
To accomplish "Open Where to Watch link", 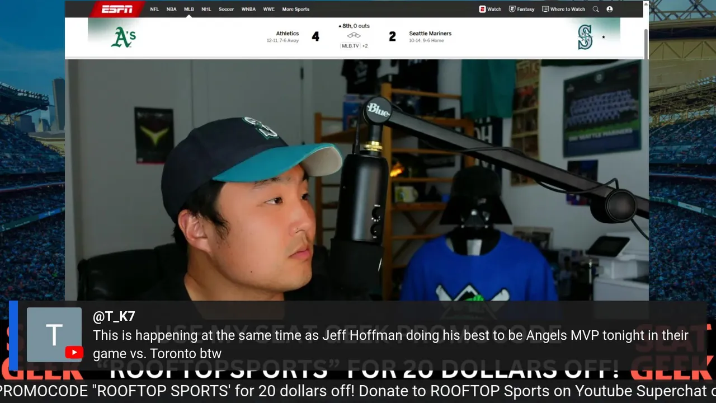I will [x=563, y=10].
